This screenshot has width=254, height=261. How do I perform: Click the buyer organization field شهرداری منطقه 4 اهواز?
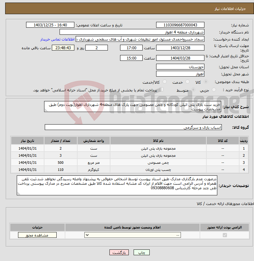(x=132, y=32)
